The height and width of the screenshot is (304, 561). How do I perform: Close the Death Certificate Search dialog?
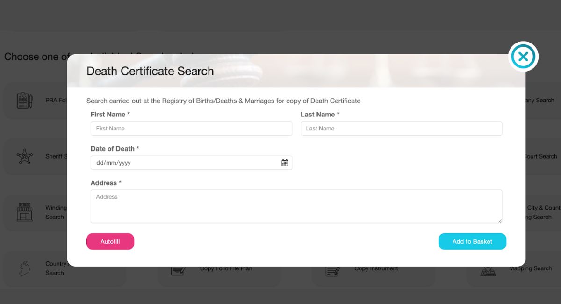click(523, 57)
